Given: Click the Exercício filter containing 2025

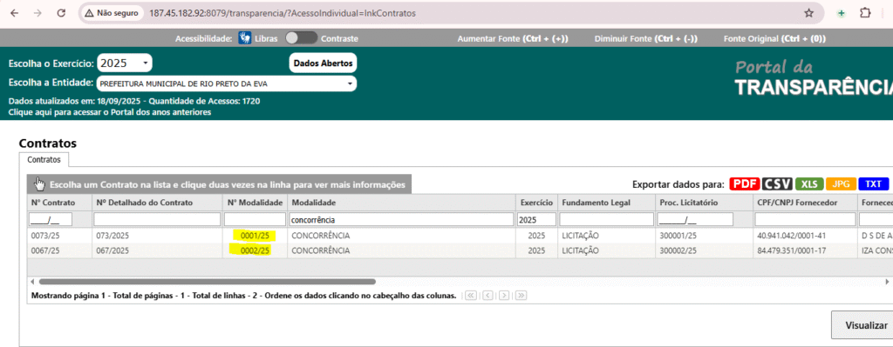Looking at the screenshot, I should click(x=536, y=219).
